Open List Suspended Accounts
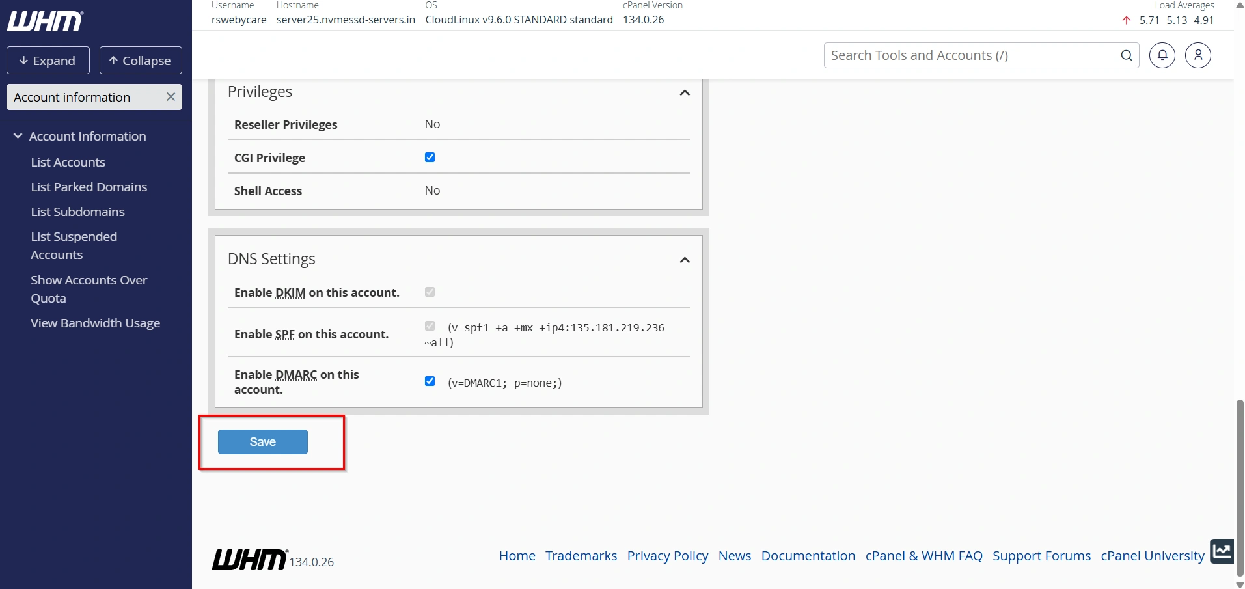This screenshot has height=589, width=1245. 74,245
